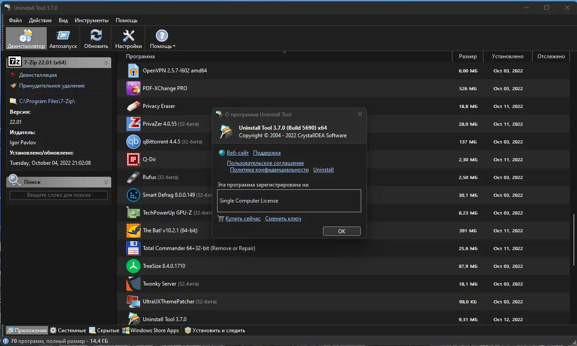Select the Rufus USB icon
577x346 pixels.
pyautogui.click(x=133, y=177)
